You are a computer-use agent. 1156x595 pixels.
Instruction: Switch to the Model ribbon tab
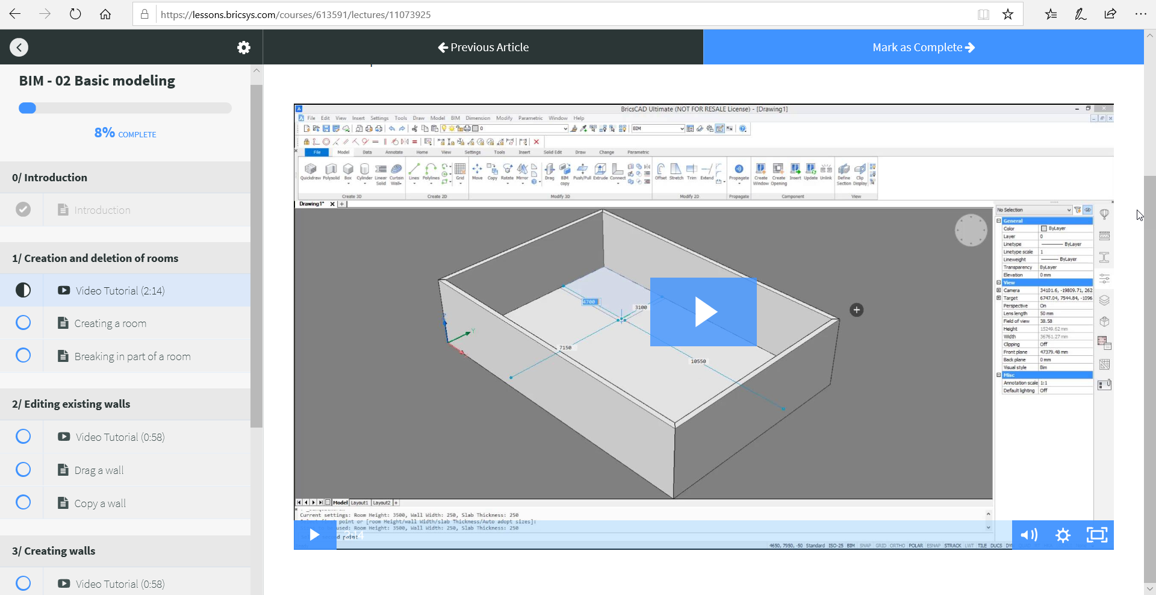(344, 152)
